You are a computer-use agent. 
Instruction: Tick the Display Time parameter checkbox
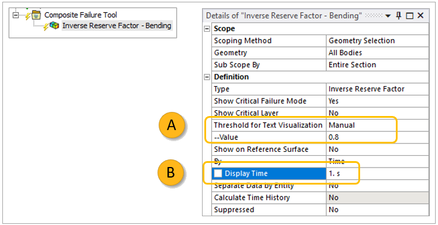click(x=218, y=173)
